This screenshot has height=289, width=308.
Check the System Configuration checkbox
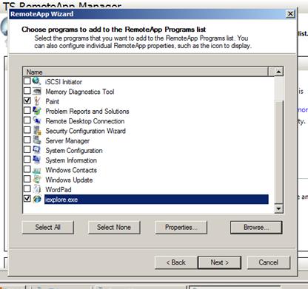[27, 149]
